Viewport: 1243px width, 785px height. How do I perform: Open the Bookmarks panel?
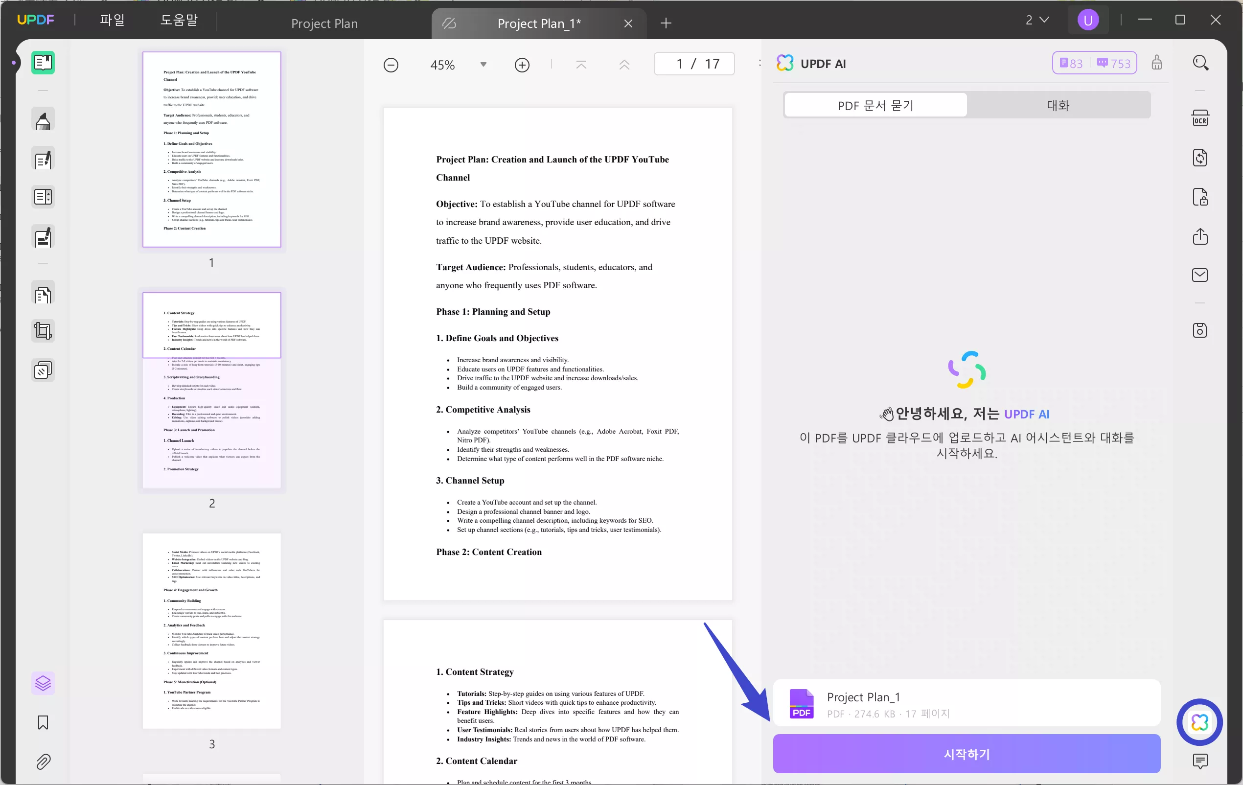(x=43, y=722)
